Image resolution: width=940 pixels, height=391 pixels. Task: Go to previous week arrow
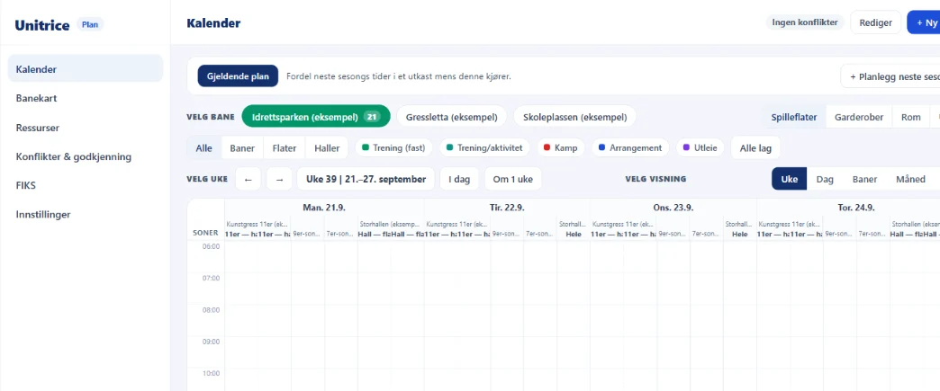point(249,179)
